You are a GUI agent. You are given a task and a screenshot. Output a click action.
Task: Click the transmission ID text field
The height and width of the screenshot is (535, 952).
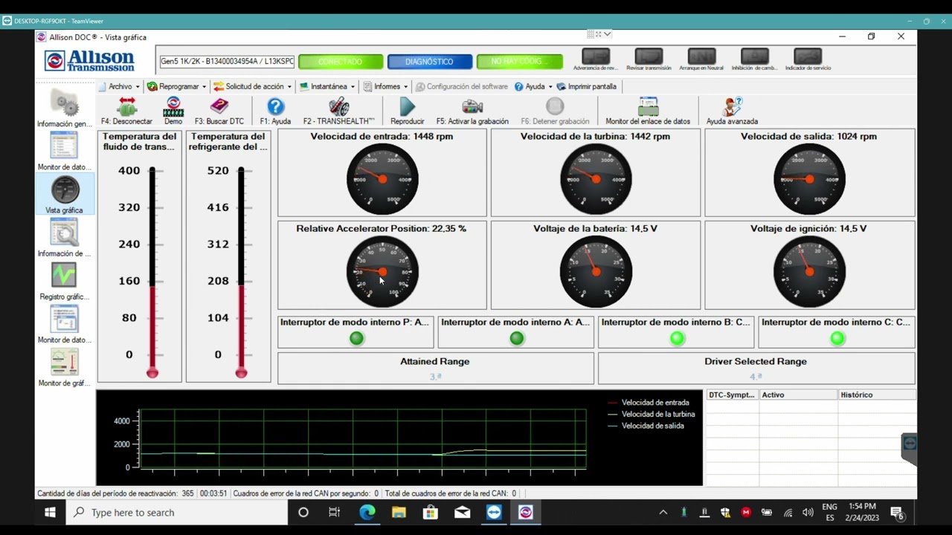(x=227, y=61)
